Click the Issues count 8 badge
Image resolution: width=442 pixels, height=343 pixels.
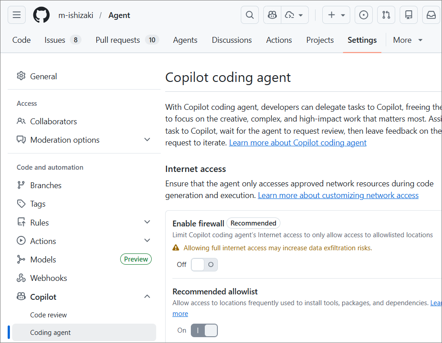[76, 40]
